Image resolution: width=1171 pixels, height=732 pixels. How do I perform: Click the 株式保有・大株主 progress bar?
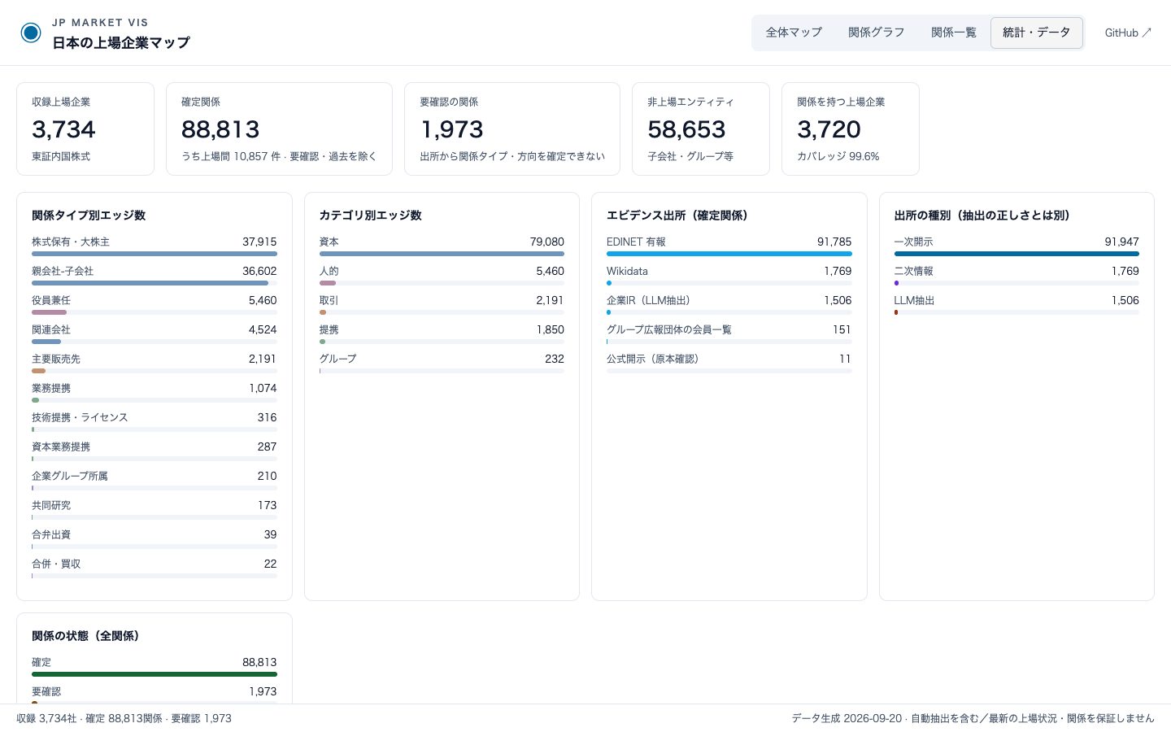click(x=155, y=254)
